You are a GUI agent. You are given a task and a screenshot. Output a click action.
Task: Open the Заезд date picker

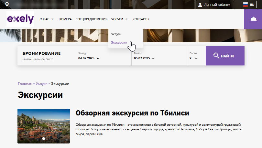click(x=88, y=58)
